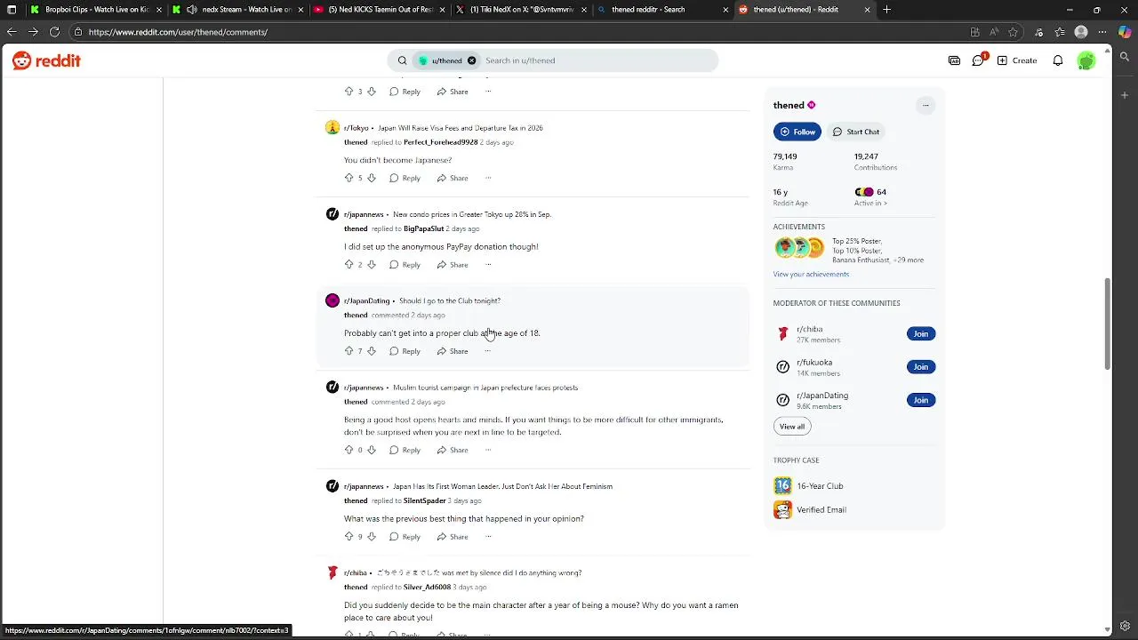This screenshot has height=640, width=1138.
Task: Join the r/fukuoka community
Action: [x=921, y=366]
